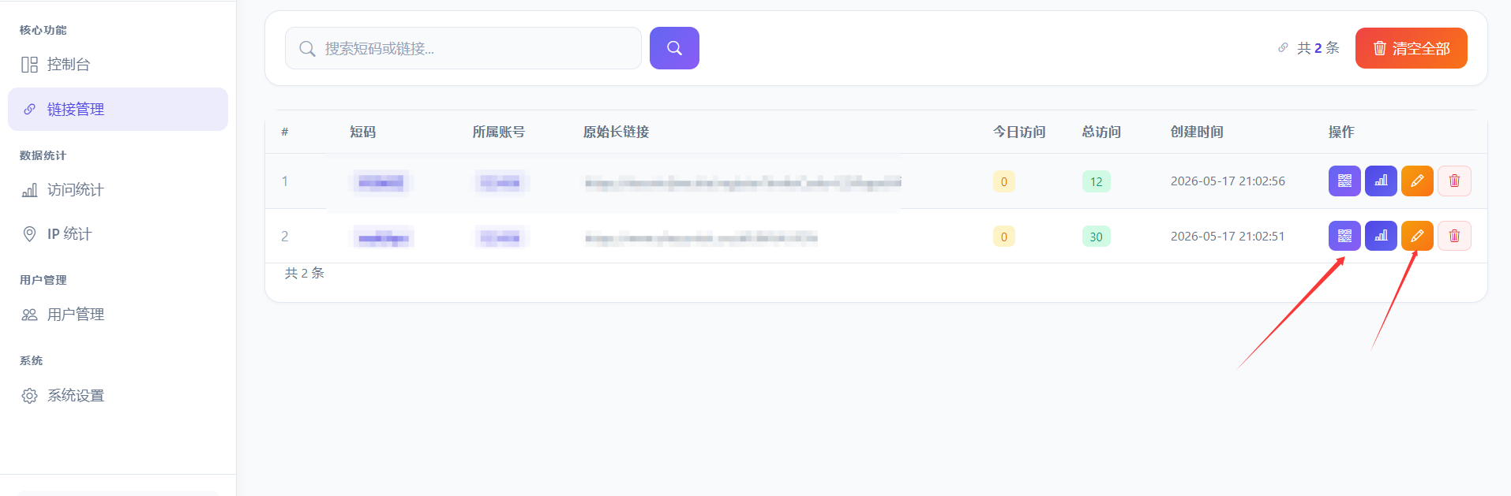Image resolution: width=1511 pixels, height=496 pixels.
Task: Edit the row 1 short link
Action: (x=1417, y=181)
